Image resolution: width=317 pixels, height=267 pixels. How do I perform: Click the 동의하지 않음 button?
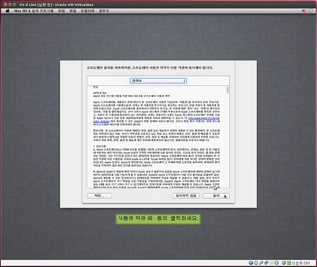coord(186,196)
